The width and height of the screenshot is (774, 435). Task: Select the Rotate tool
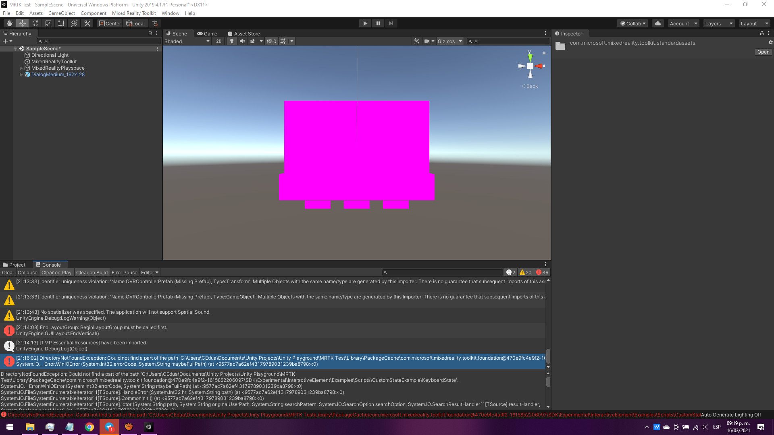(35, 23)
